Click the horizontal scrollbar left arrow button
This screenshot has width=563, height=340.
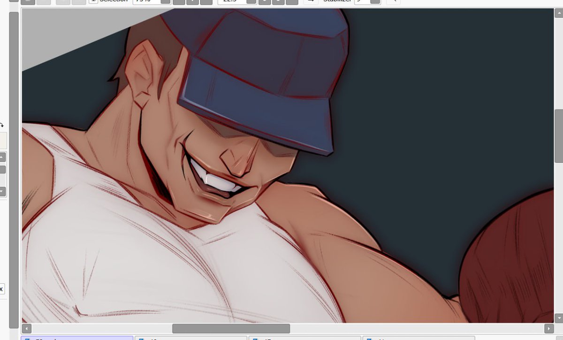pyautogui.click(x=27, y=329)
